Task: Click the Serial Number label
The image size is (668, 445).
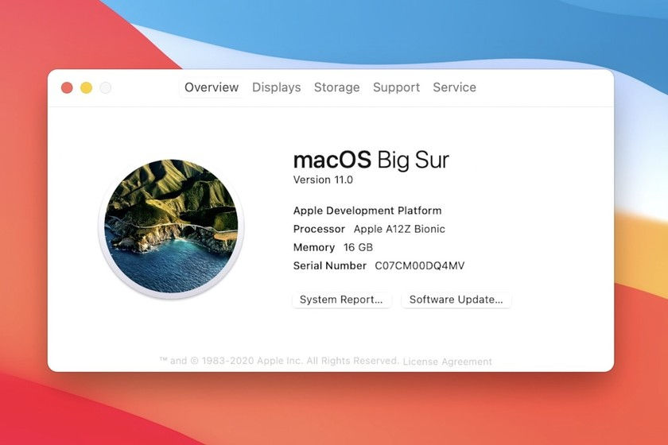Action: pyautogui.click(x=330, y=265)
